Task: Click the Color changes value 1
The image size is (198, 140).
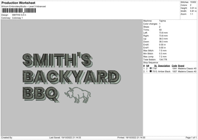Action: [160, 24]
